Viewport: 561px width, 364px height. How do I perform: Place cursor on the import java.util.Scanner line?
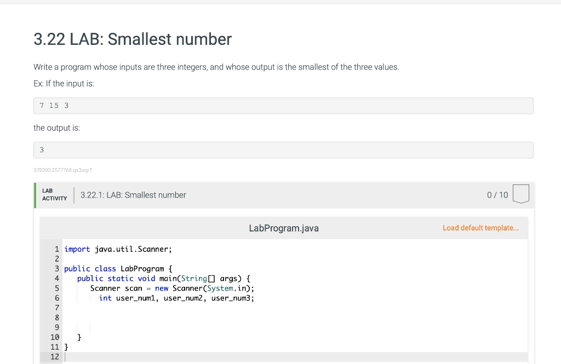coord(118,249)
